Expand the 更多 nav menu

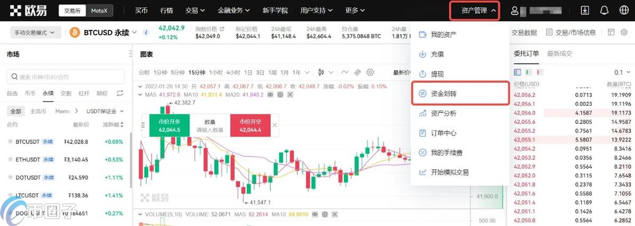click(x=355, y=11)
